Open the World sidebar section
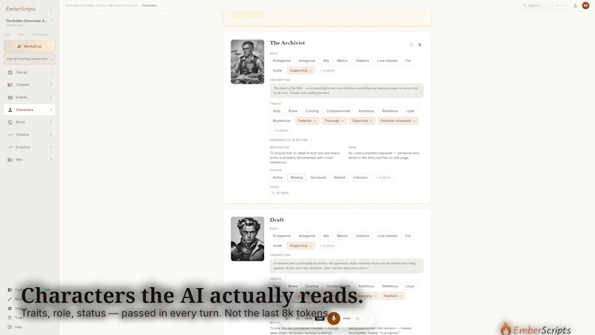The width and height of the screenshot is (595, 335). click(30, 122)
